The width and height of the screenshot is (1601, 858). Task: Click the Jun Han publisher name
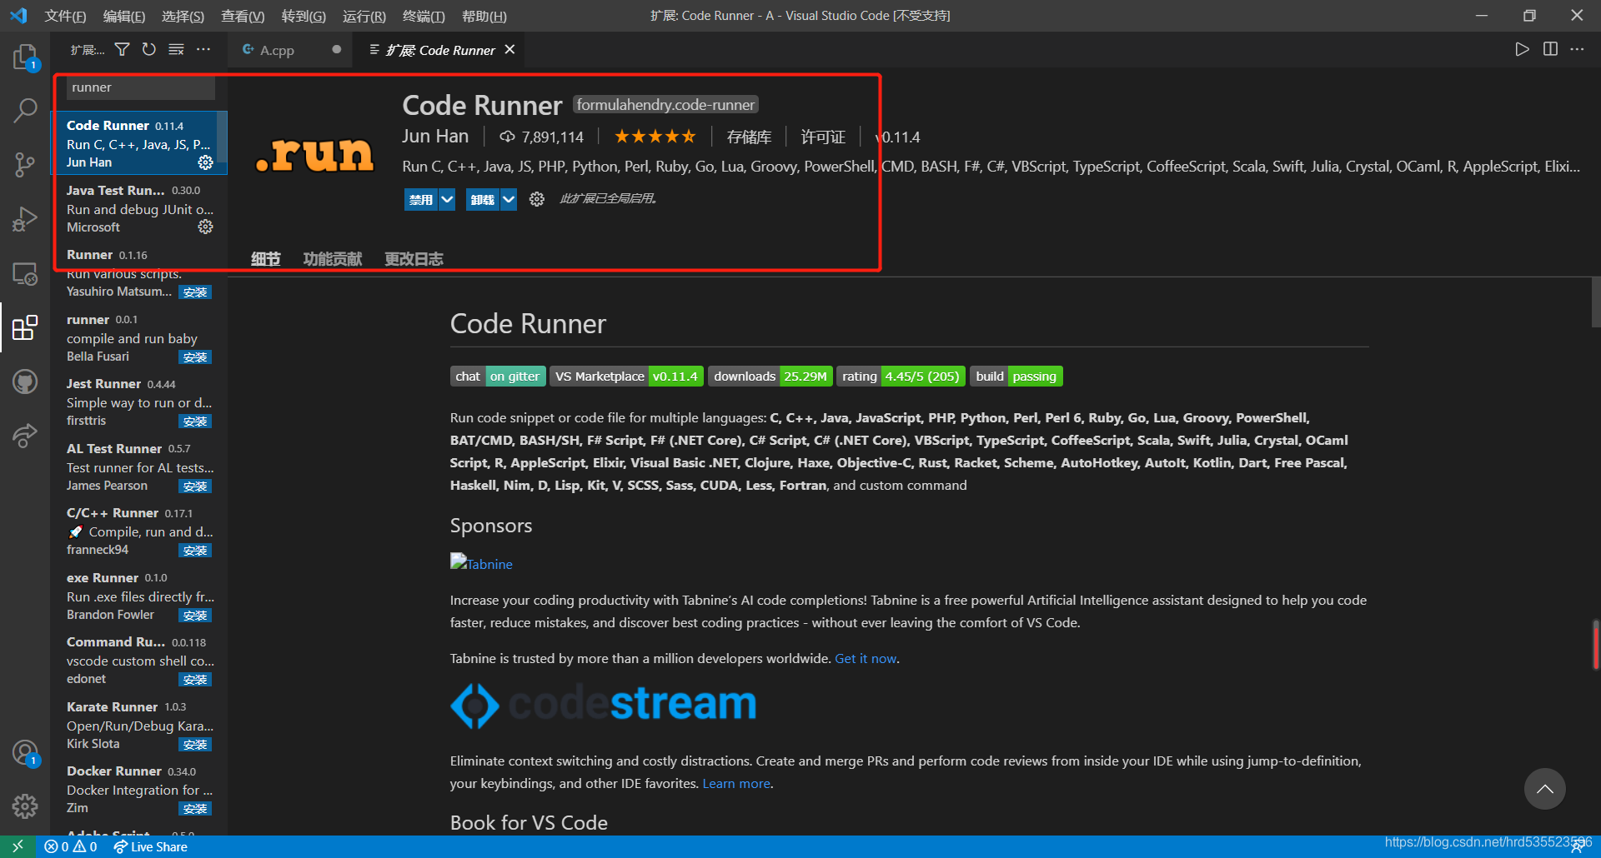(x=435, y=137)
